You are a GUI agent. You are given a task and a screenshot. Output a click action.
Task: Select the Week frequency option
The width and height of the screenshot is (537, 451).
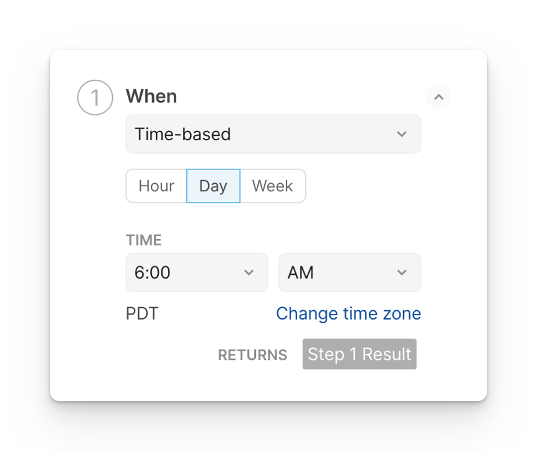point(272,186)
